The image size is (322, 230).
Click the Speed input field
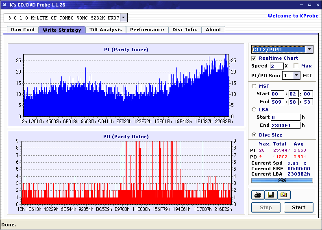tap(276, 66)
